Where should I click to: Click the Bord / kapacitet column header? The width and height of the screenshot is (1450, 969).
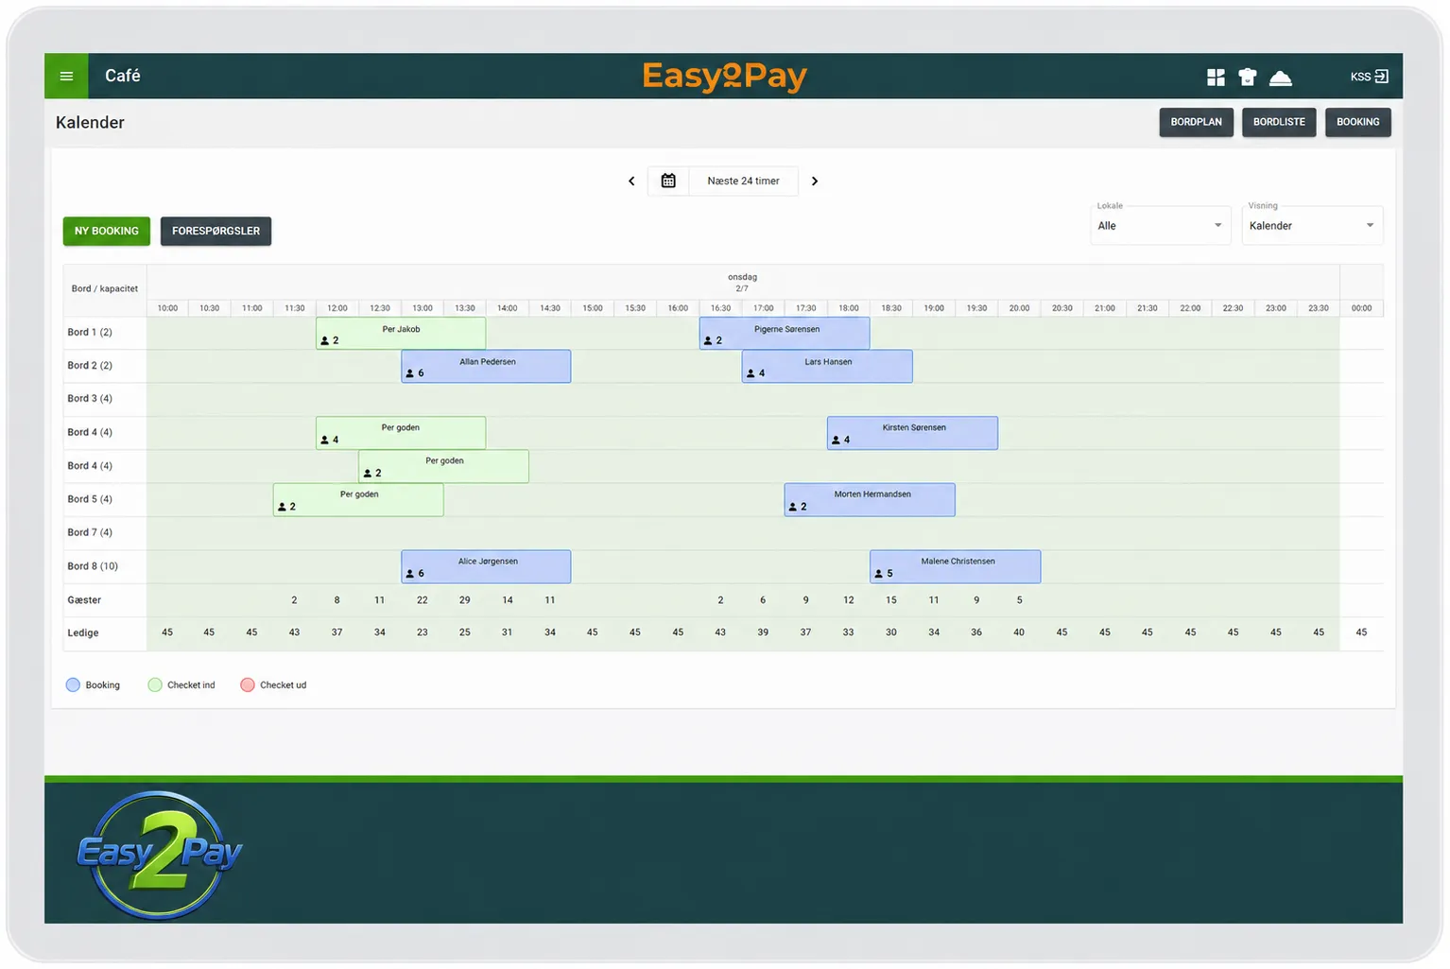[105, 289]
